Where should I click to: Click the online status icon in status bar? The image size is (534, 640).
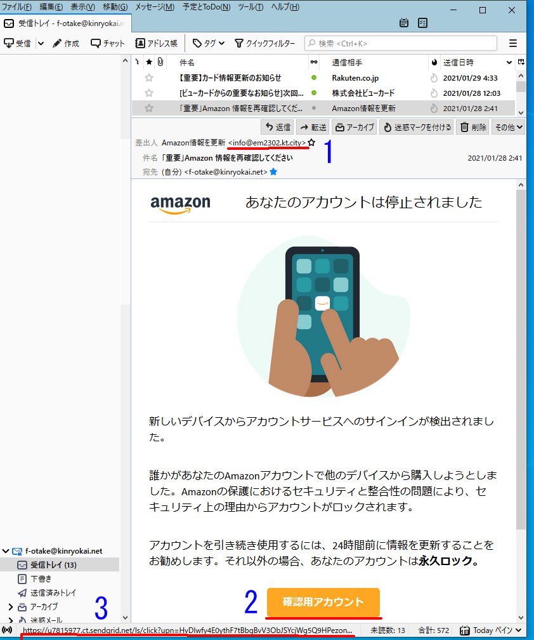point(8,630)
